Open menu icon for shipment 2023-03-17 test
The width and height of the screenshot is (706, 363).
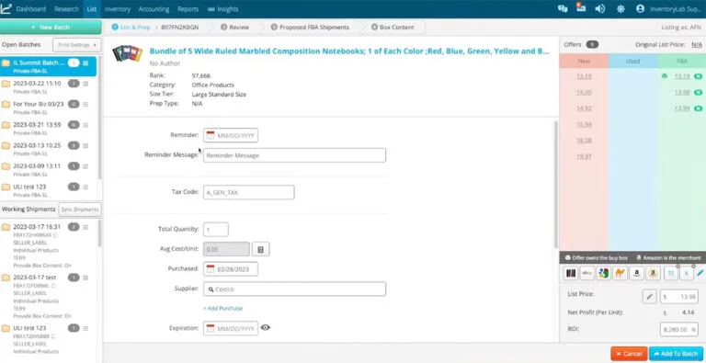[85, 278]
